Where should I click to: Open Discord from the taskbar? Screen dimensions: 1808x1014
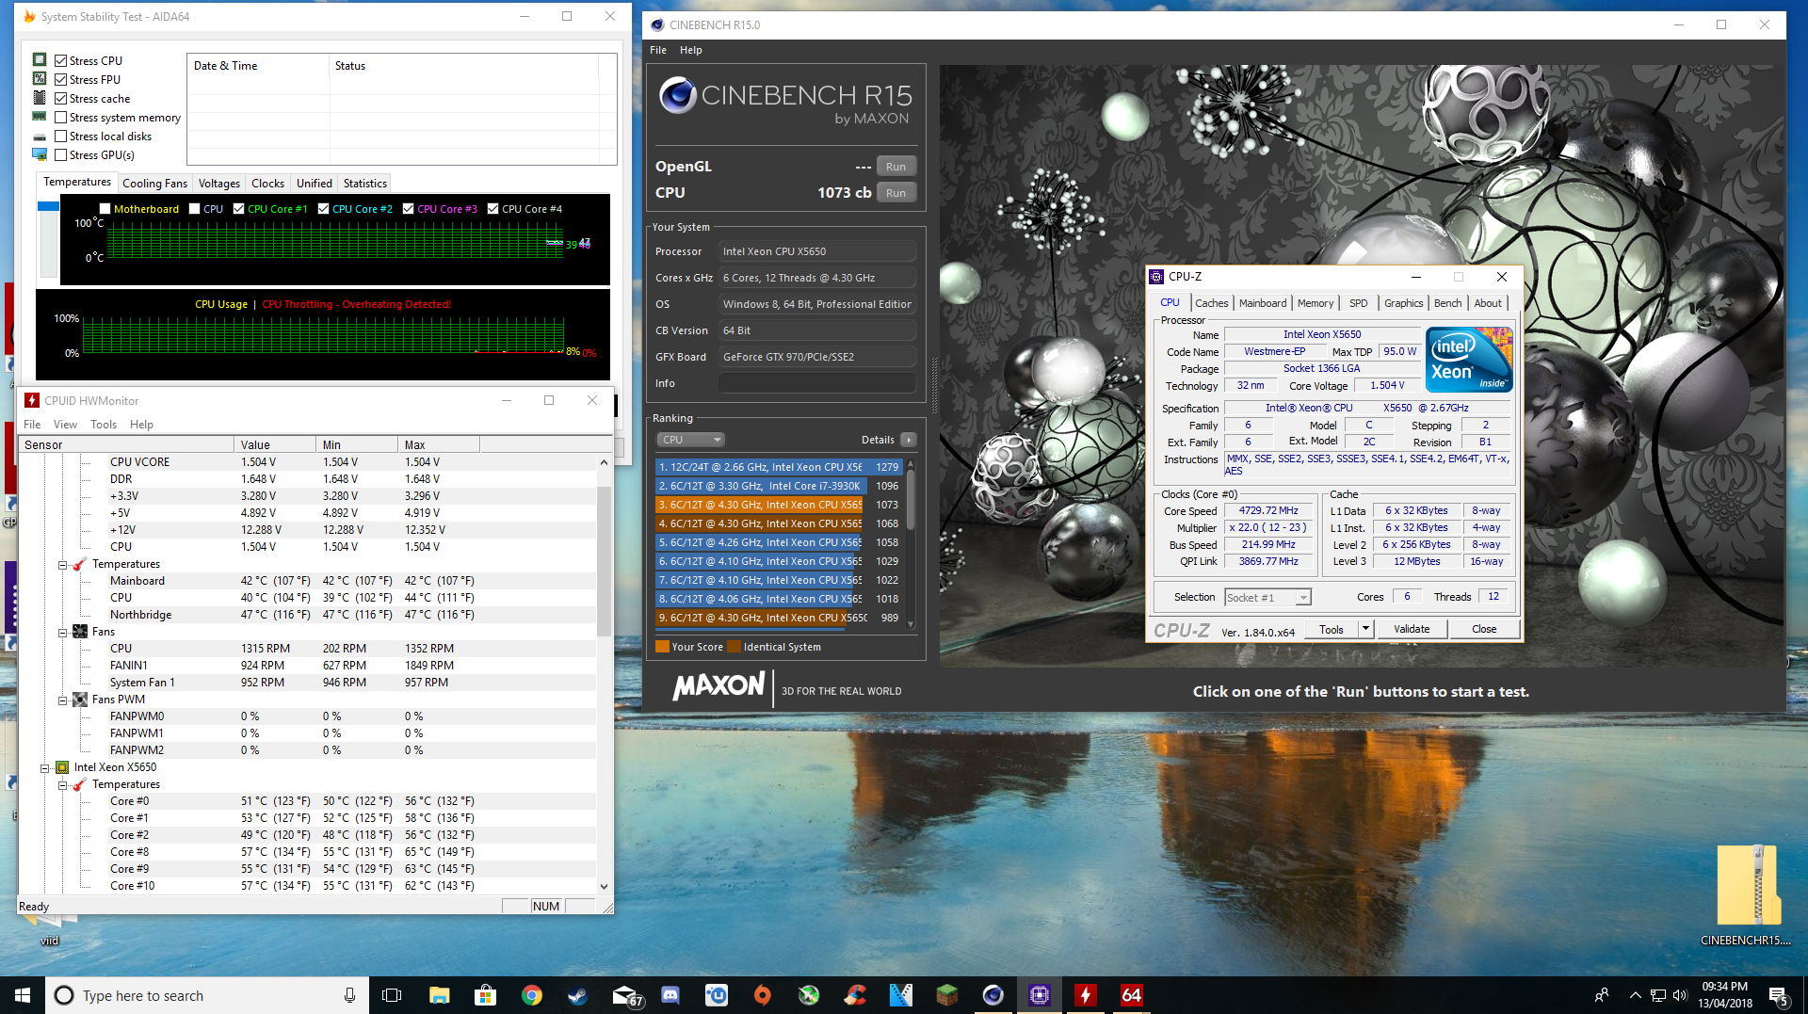(x=670, y=995)
